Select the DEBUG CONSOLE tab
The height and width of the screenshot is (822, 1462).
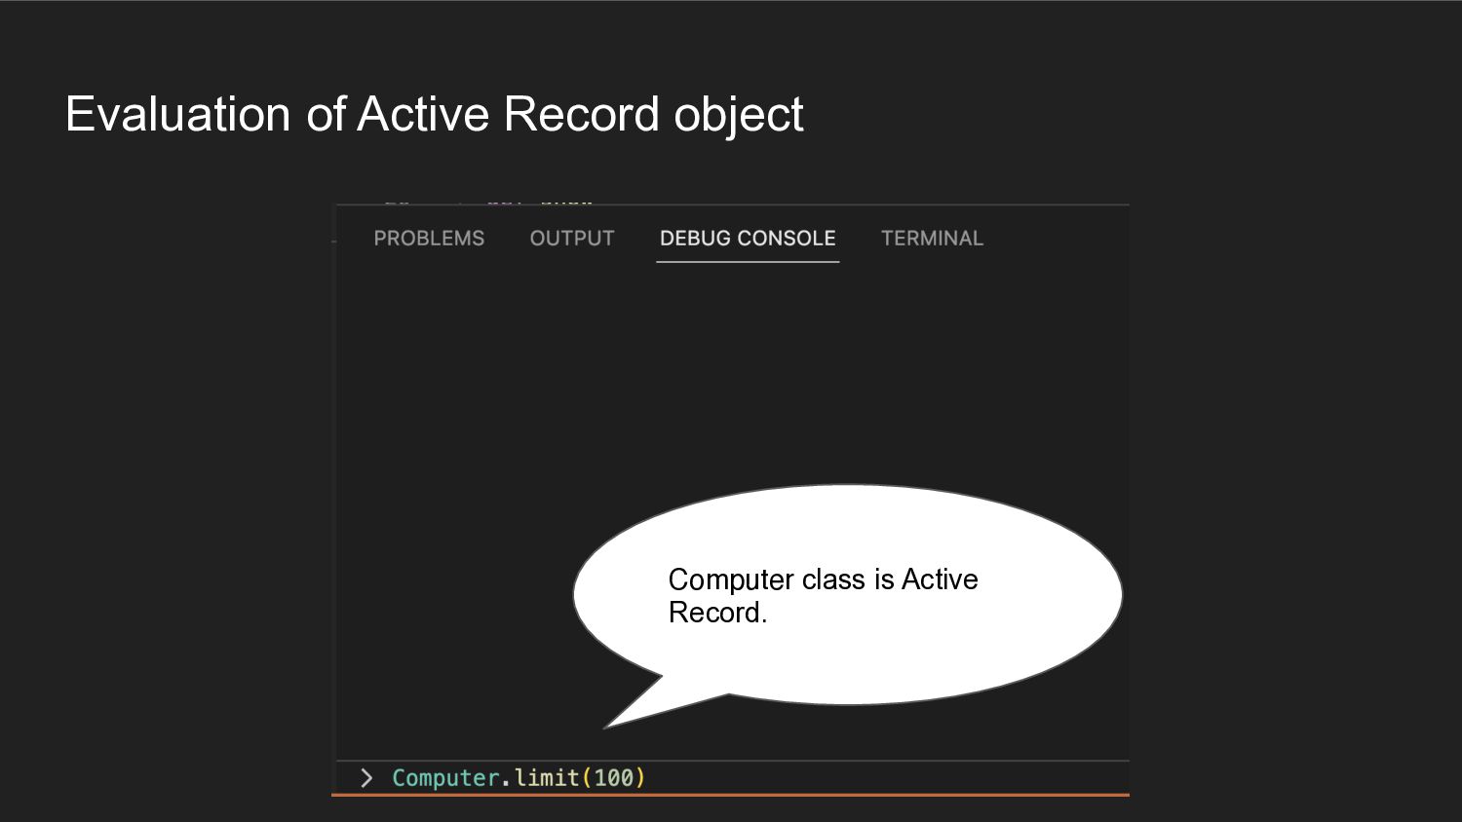click(748, 239)
